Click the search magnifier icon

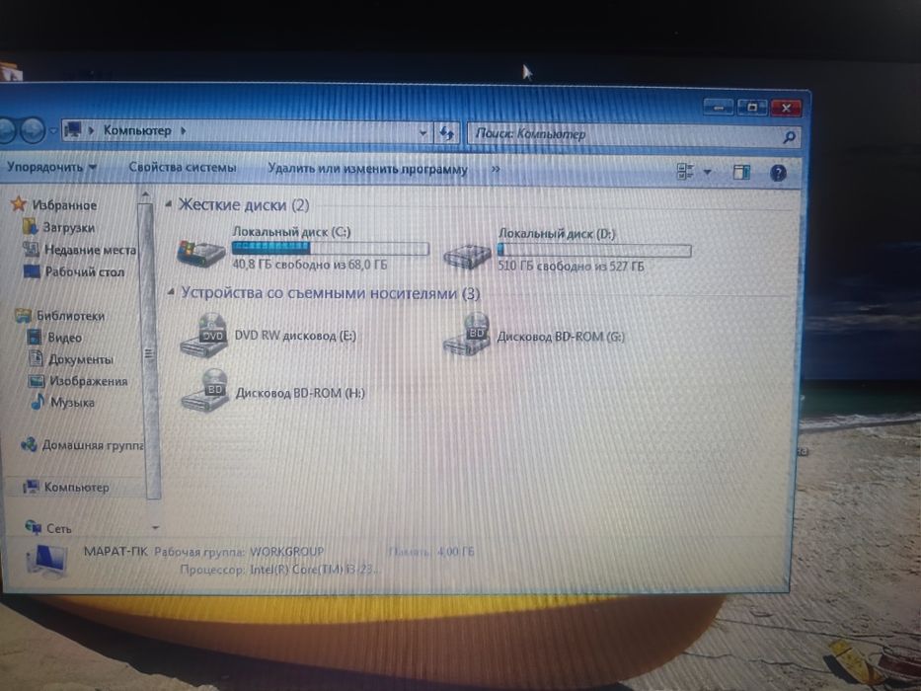pos(789,137)
